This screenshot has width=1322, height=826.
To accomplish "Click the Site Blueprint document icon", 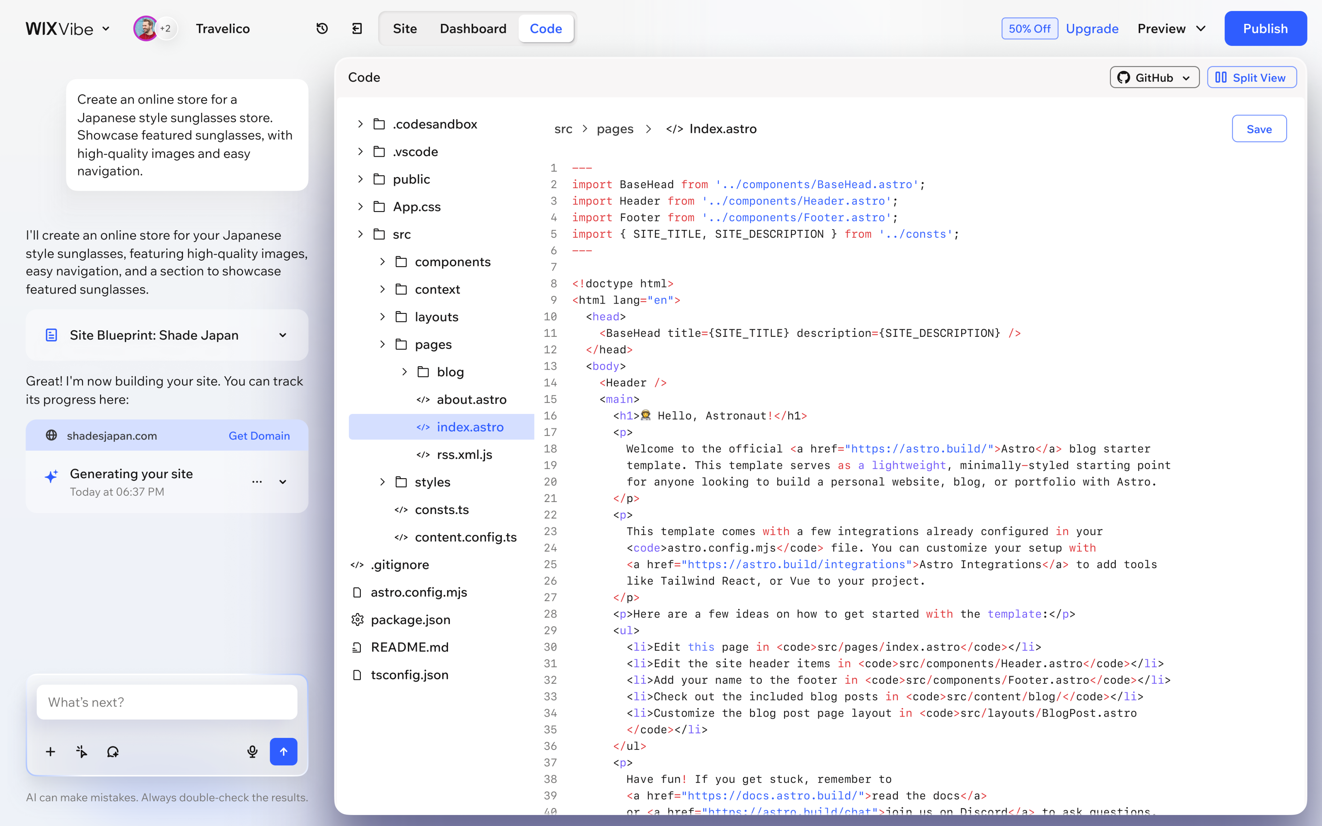I will coord(51,335).
